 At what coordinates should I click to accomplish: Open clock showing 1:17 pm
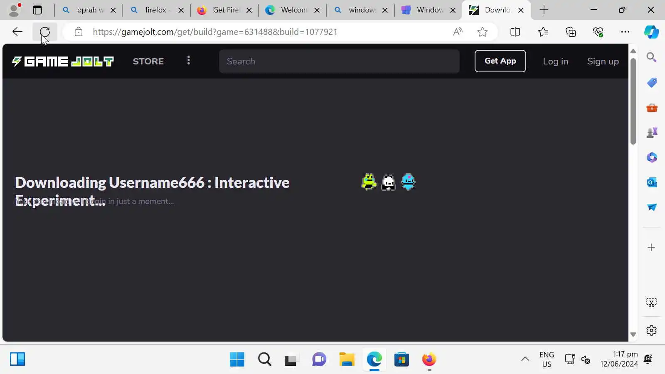(x=619, y=359)
